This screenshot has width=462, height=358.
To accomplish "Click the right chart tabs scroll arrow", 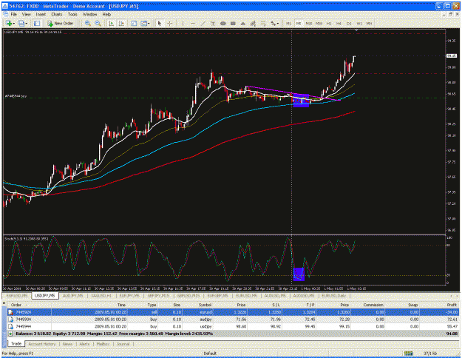I will (457, 295).
